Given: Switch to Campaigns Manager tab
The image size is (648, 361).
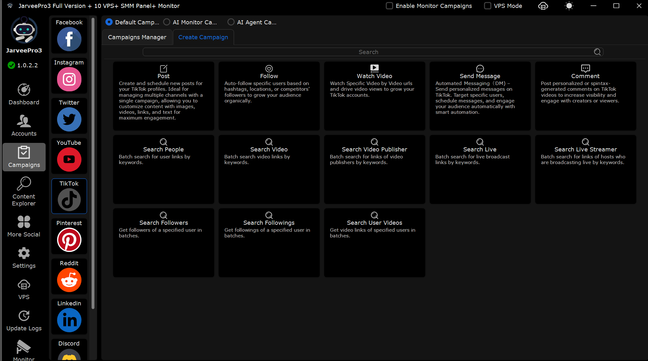Looking at the screenshot, I should 137,37.
